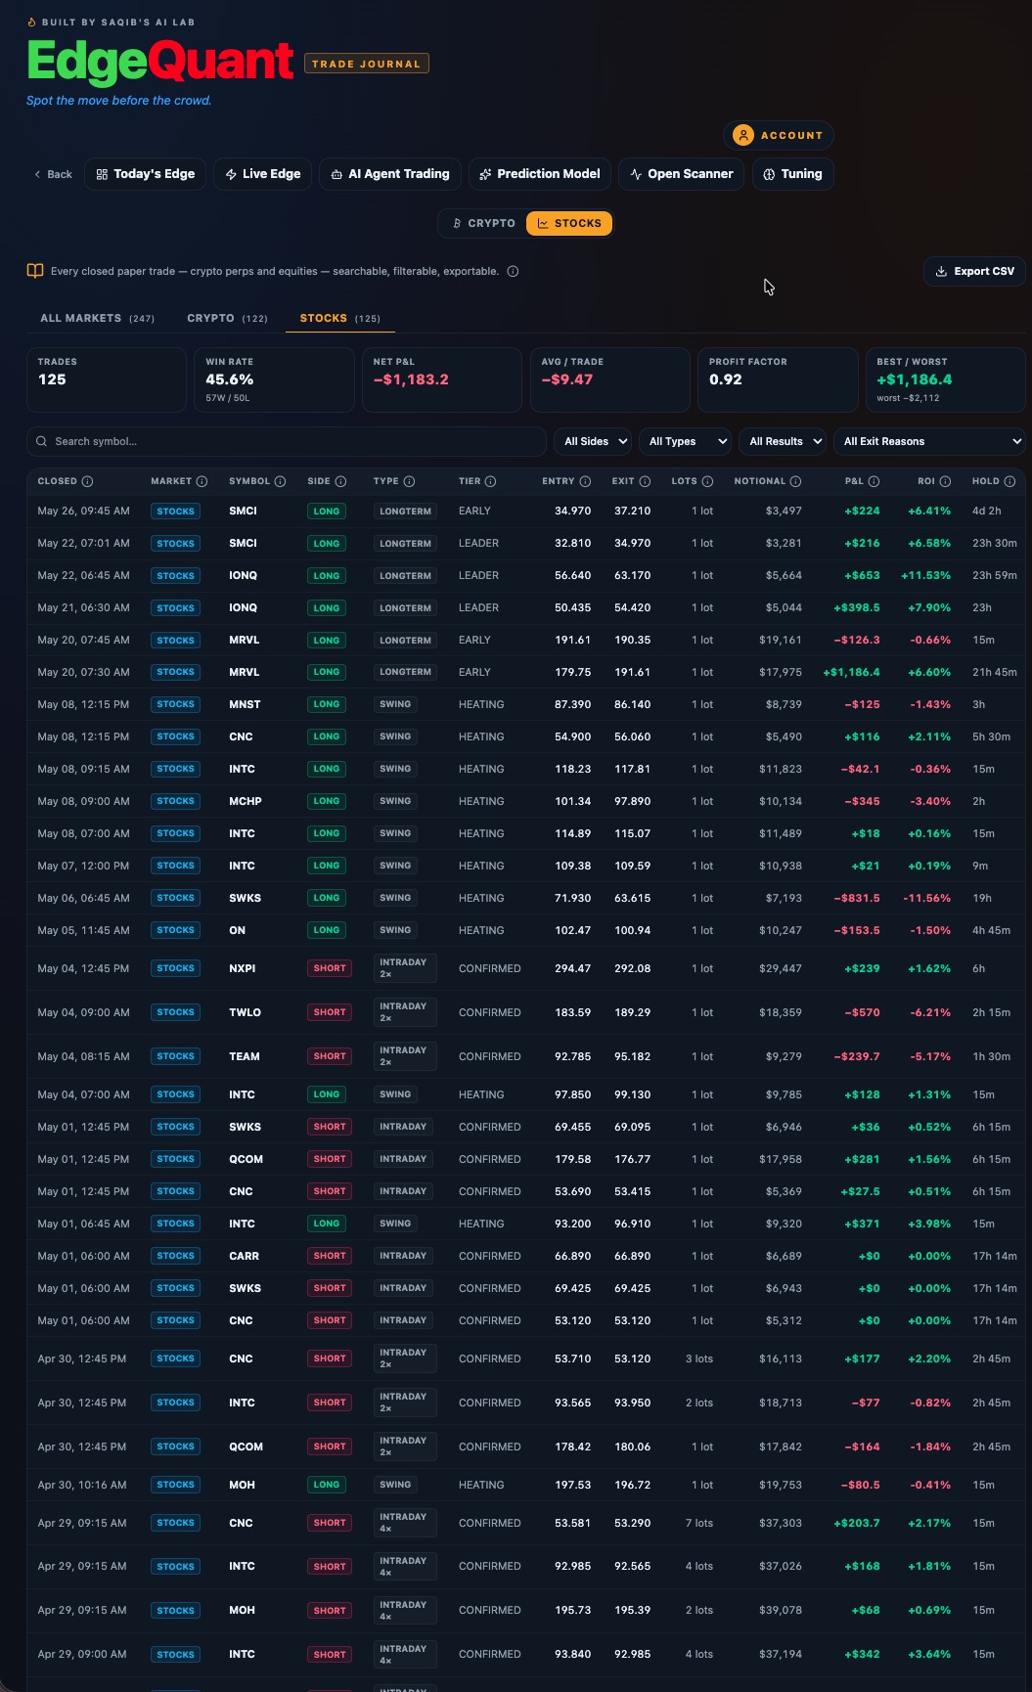
Task: Click the +$1,186.4 P&L value for MRVL
Action: (x=851, y=672)
